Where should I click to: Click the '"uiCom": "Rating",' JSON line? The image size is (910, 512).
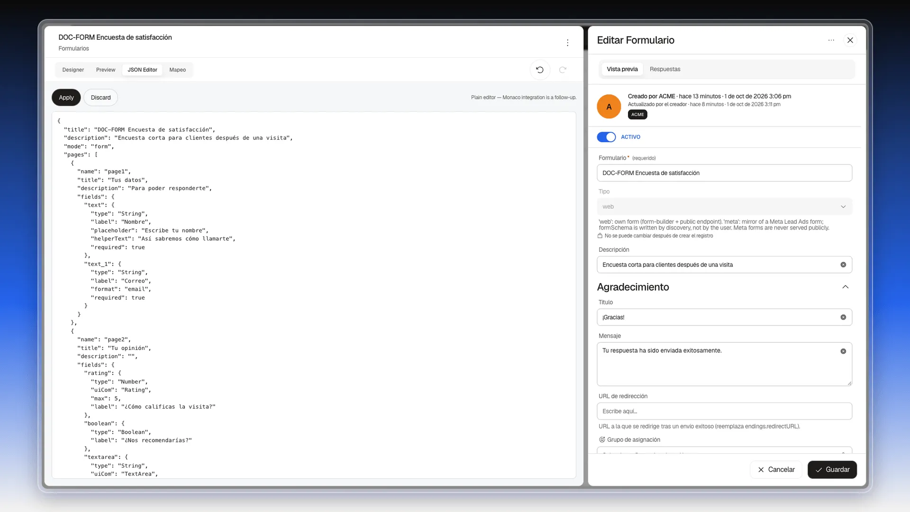coord(120,390)
